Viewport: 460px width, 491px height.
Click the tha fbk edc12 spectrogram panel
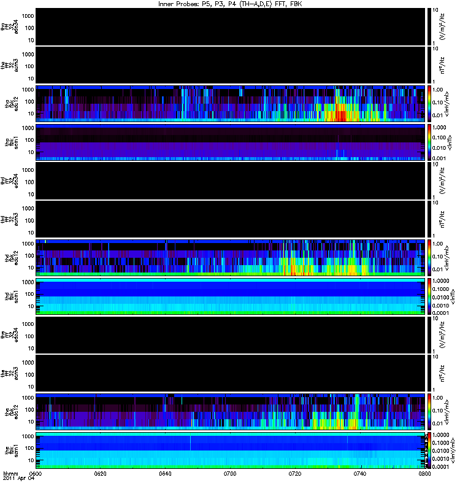pos(231,104)
